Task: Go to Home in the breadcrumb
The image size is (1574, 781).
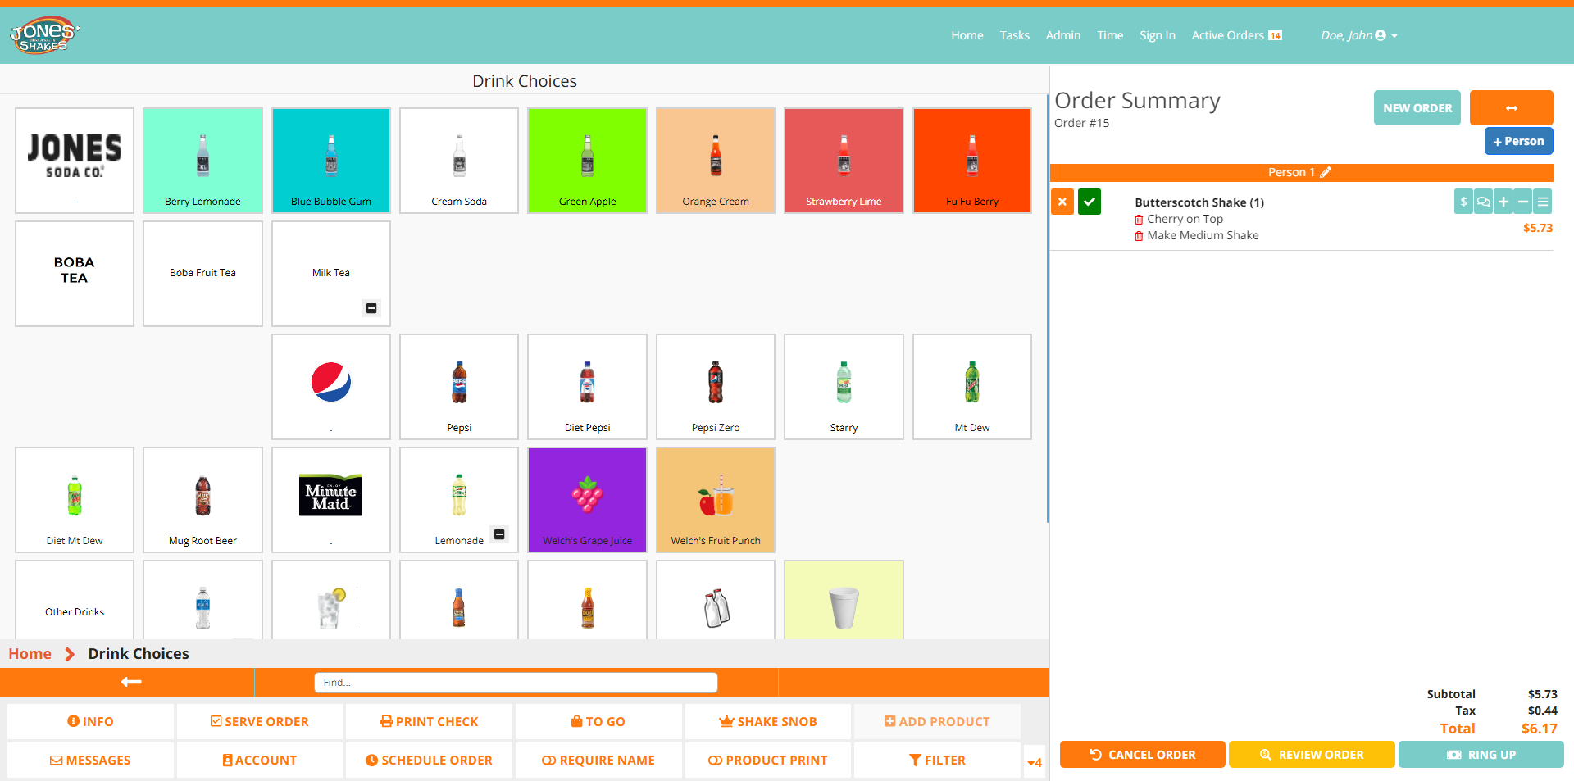Action: (30, 654)
